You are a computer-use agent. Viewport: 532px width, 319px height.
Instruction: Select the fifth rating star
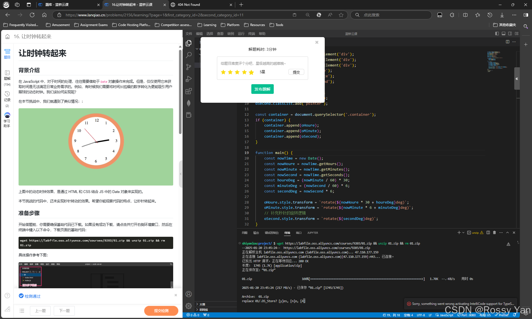pos(251,72)
